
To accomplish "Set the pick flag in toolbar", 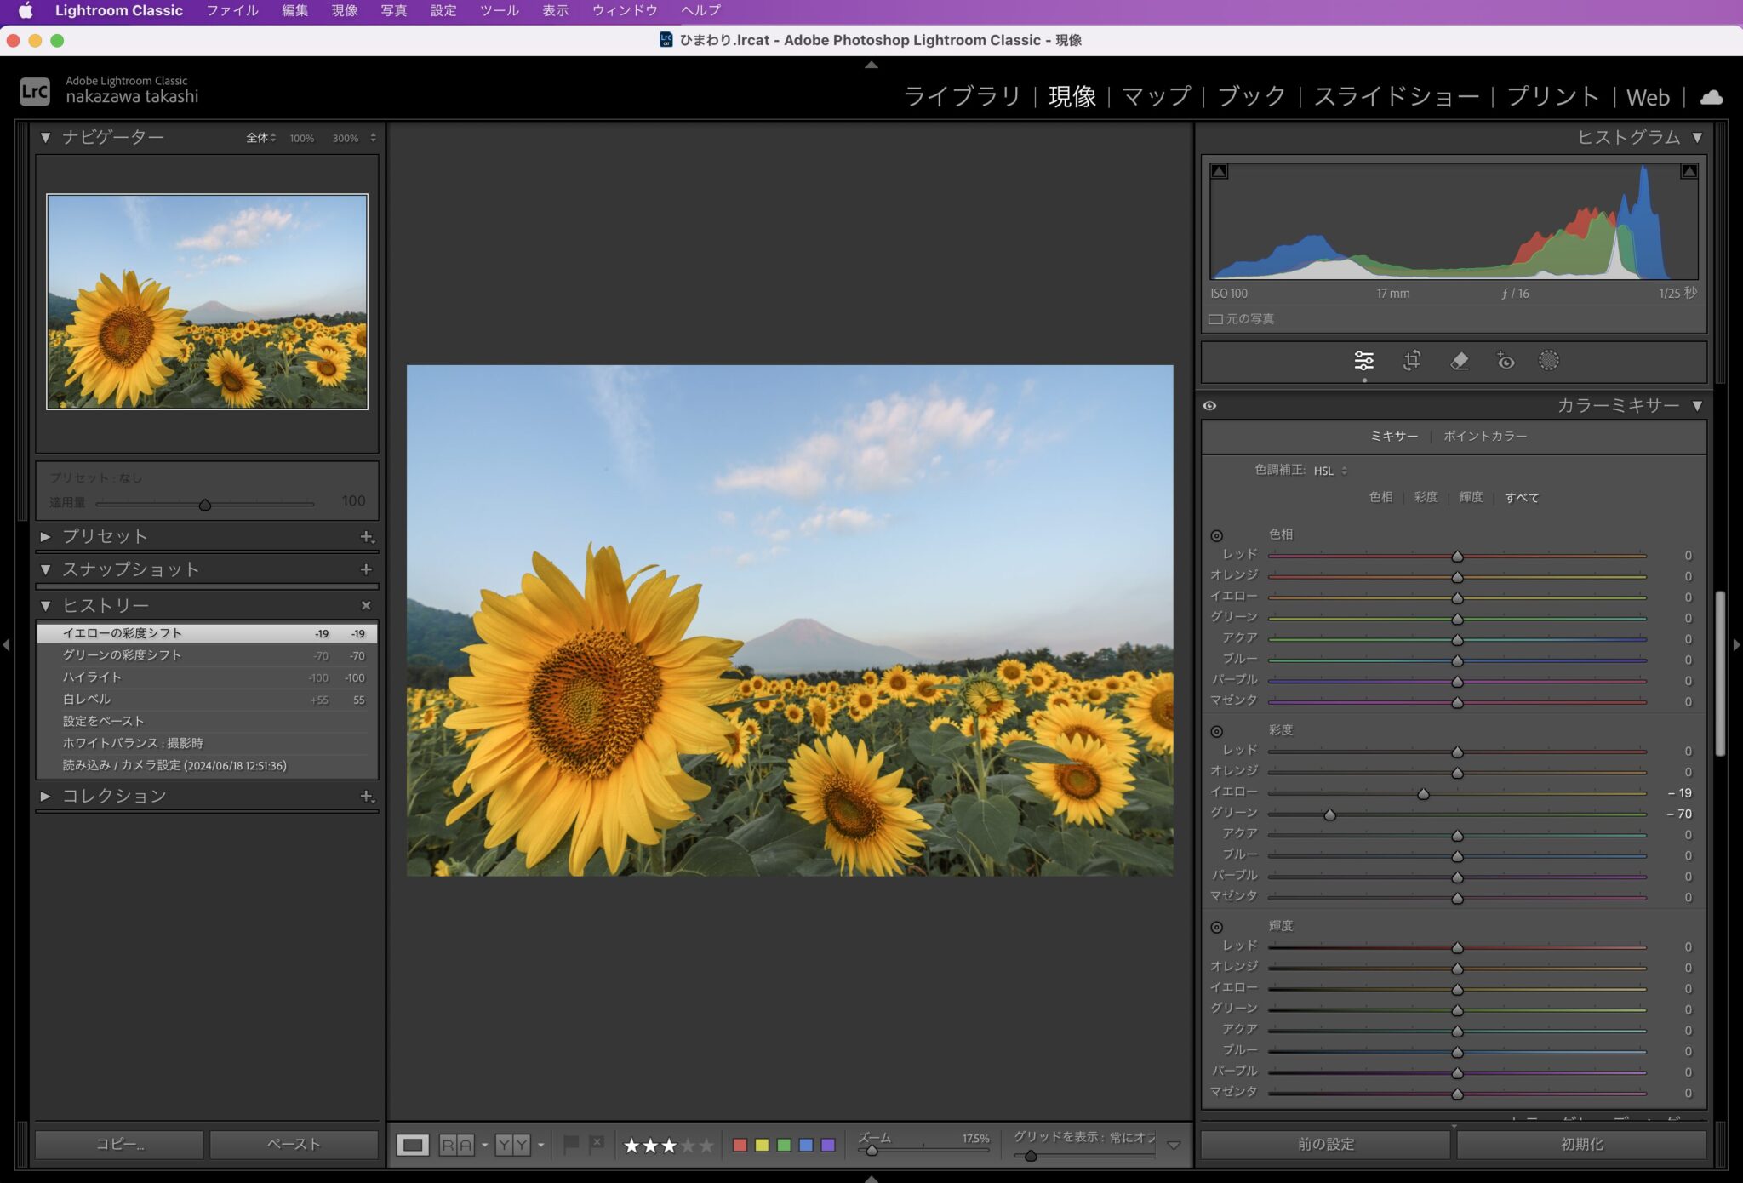I will click(x=571, y=1144).
